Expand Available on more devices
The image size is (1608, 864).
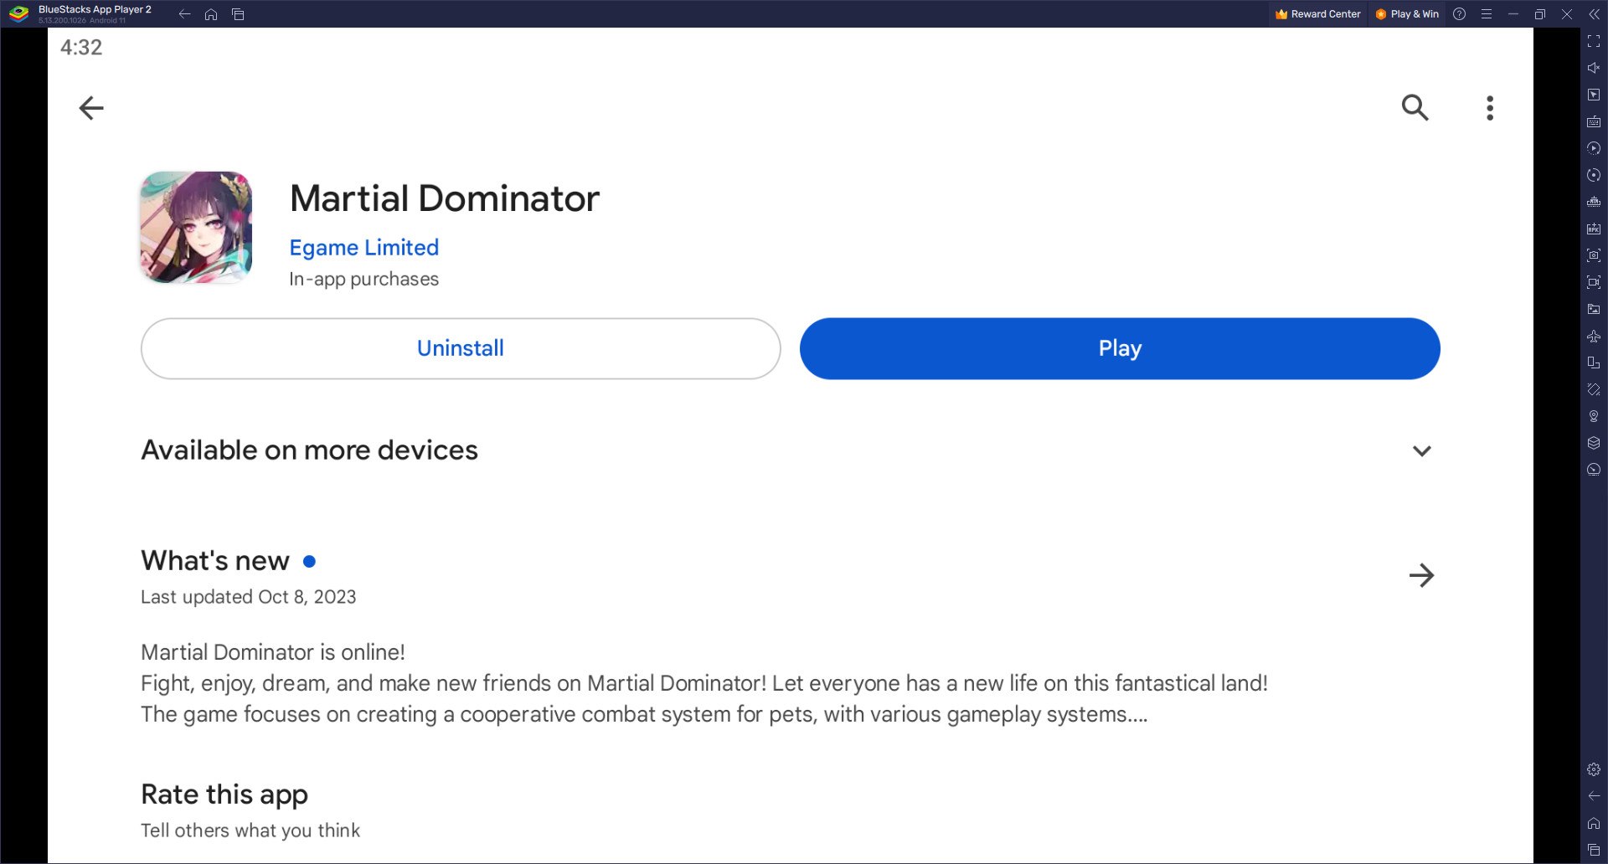point(1421,450)
